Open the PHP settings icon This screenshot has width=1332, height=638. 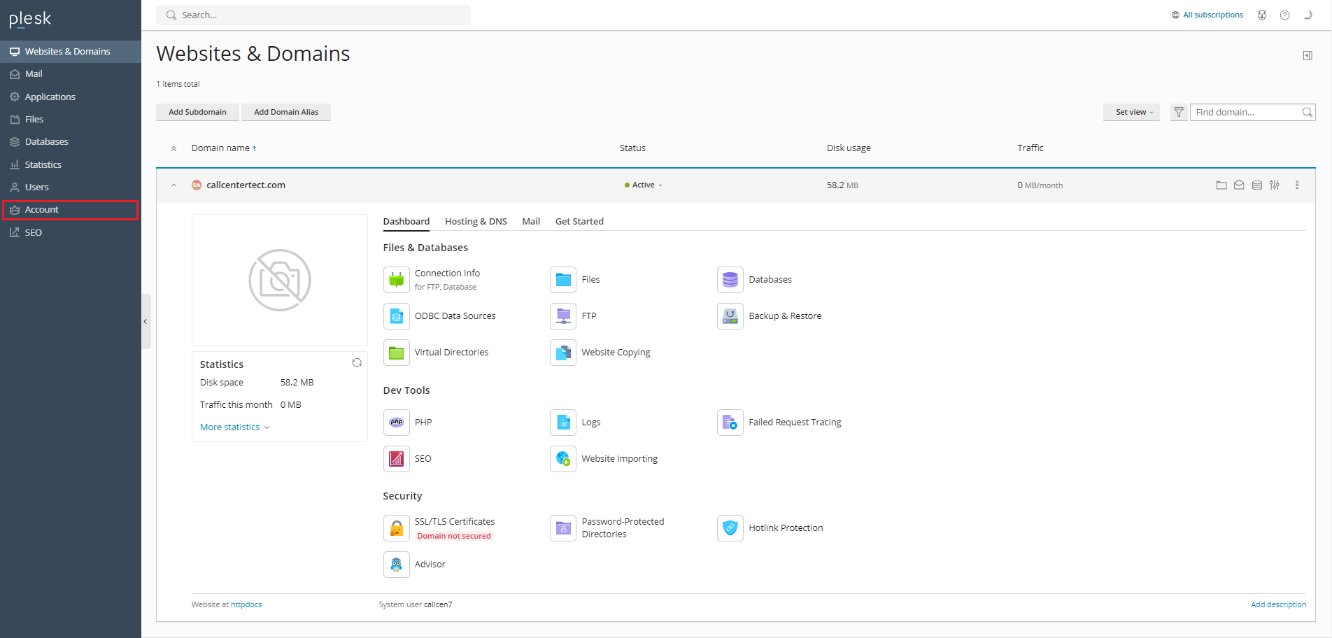point(396,423)
